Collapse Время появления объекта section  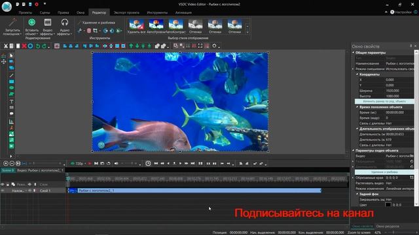coord(357,107)
